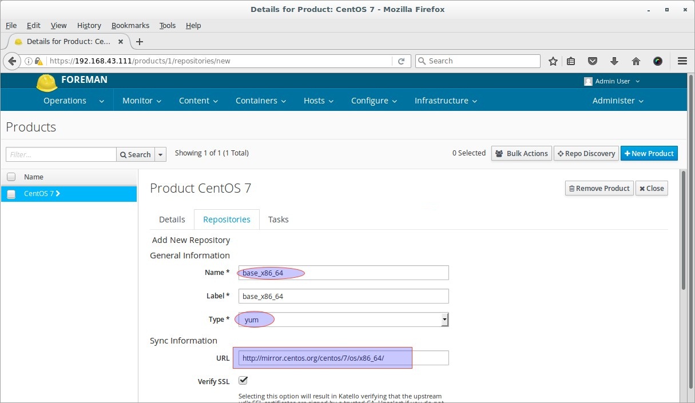
Task: Select the Repositories tab
Action: click(x=227, y=220)
